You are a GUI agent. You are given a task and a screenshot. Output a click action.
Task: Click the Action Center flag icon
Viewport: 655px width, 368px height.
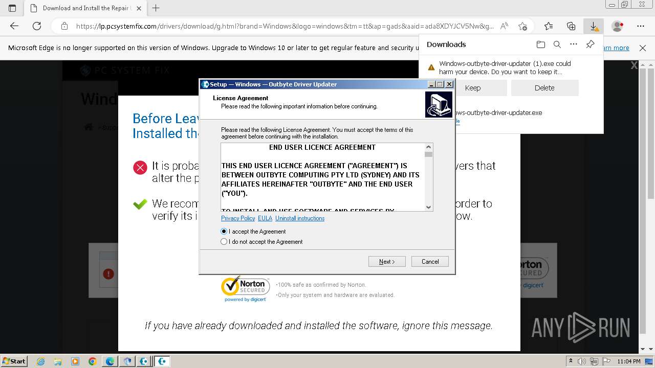coord(606,361)
